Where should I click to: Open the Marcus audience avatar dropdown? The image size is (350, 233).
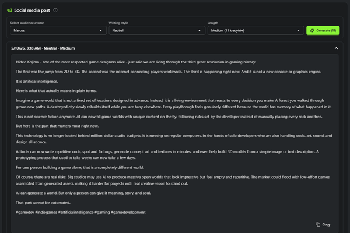(58, 30)
